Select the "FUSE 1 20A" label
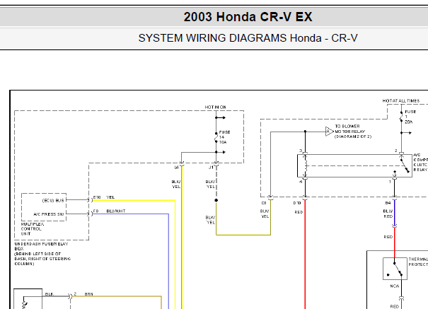The width and height of the screenshot is (428, 309). tap(410, 117)
